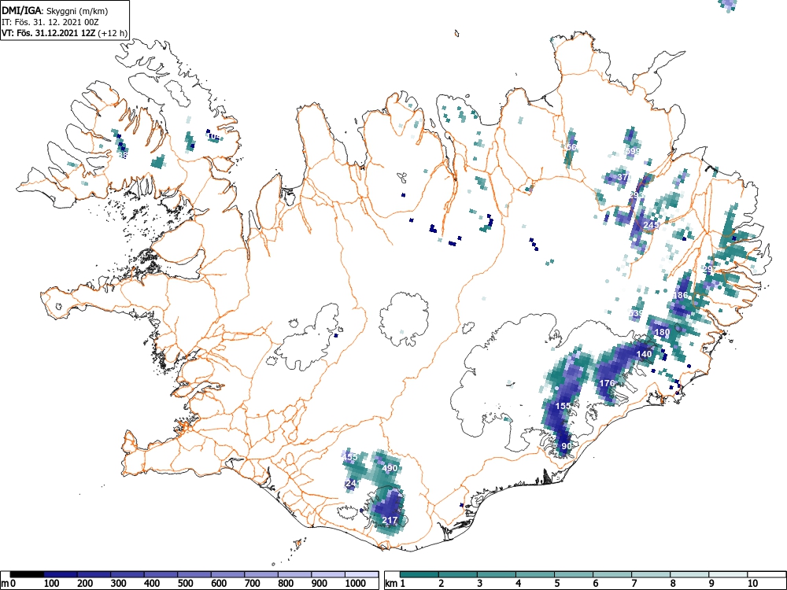The height and width of the screenshot is (590, 787).
Task: Click the 140 visibility label on the map
Action: click(x=644, y=354)
